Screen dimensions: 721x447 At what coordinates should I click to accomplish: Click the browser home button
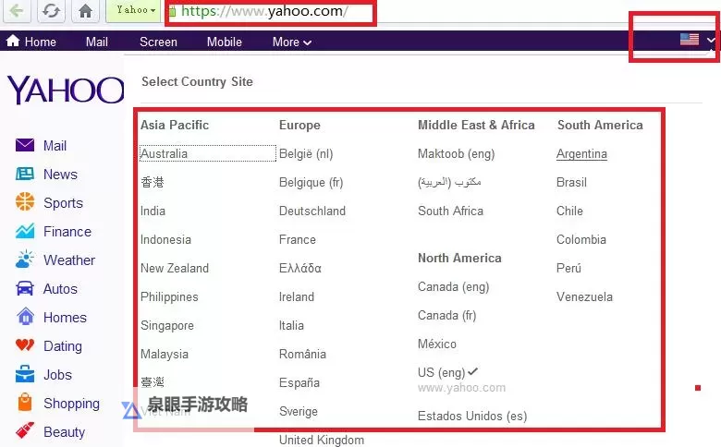[x=85, y=10]
